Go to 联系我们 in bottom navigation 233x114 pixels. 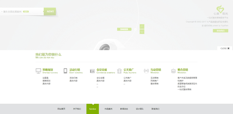pyautogui.click(x=156, y=109)
